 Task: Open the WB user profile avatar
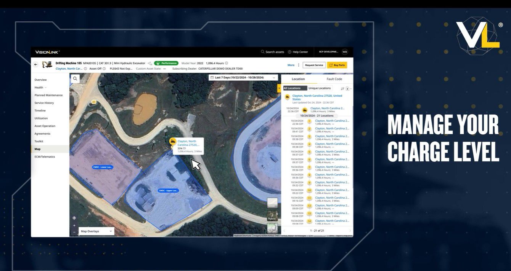point(344,52)
